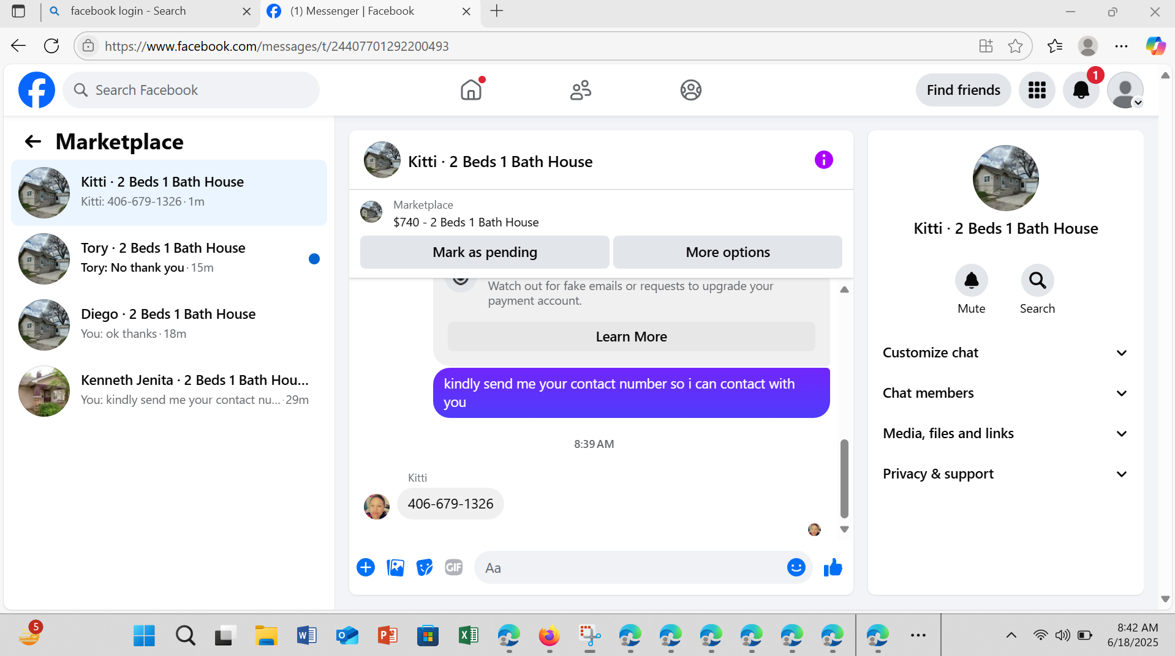
Task: Open the Friends icon in top navigation
Action: coord(581,90)
